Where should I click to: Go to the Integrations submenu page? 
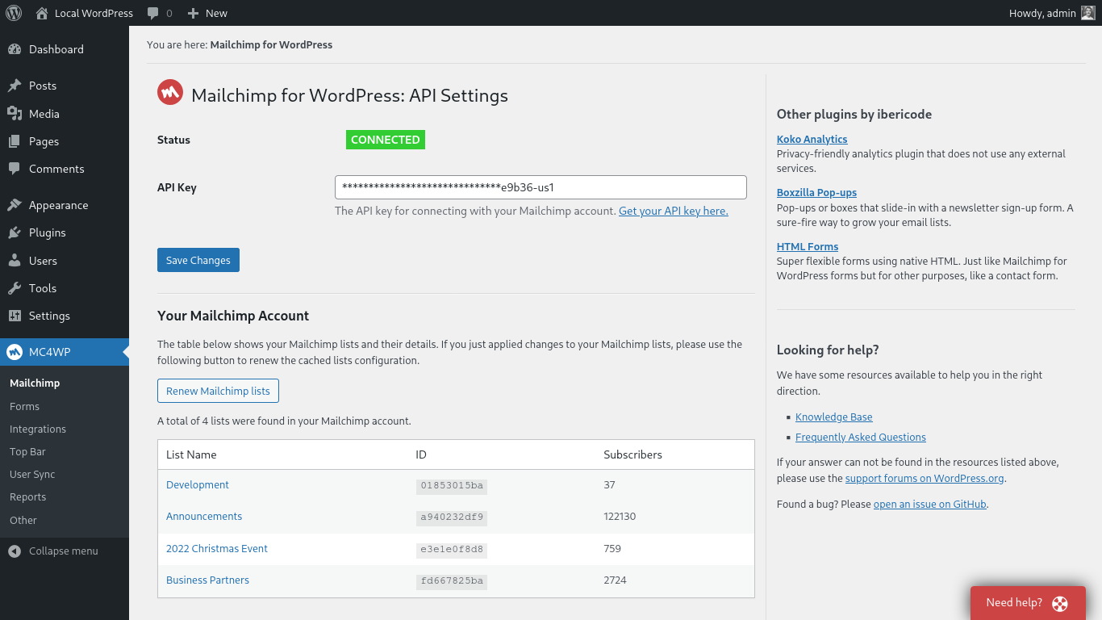coord(38,429)
